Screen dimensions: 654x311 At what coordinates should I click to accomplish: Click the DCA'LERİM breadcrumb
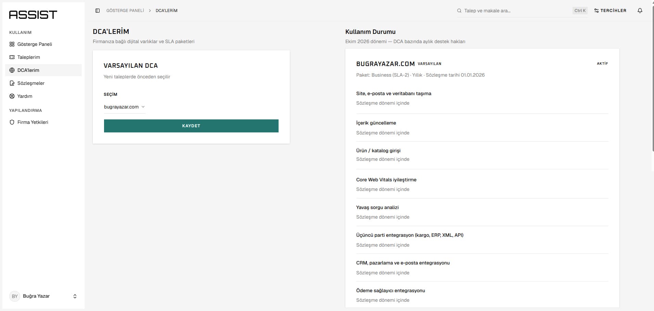pyautogui.click(x=167, y=11)
